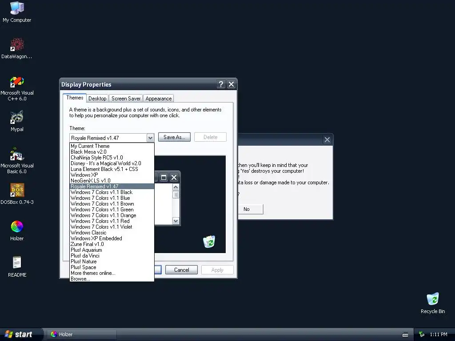455x341 pixels.
Task: Click the keyboard icon in system tray
Action: point(405,335)
